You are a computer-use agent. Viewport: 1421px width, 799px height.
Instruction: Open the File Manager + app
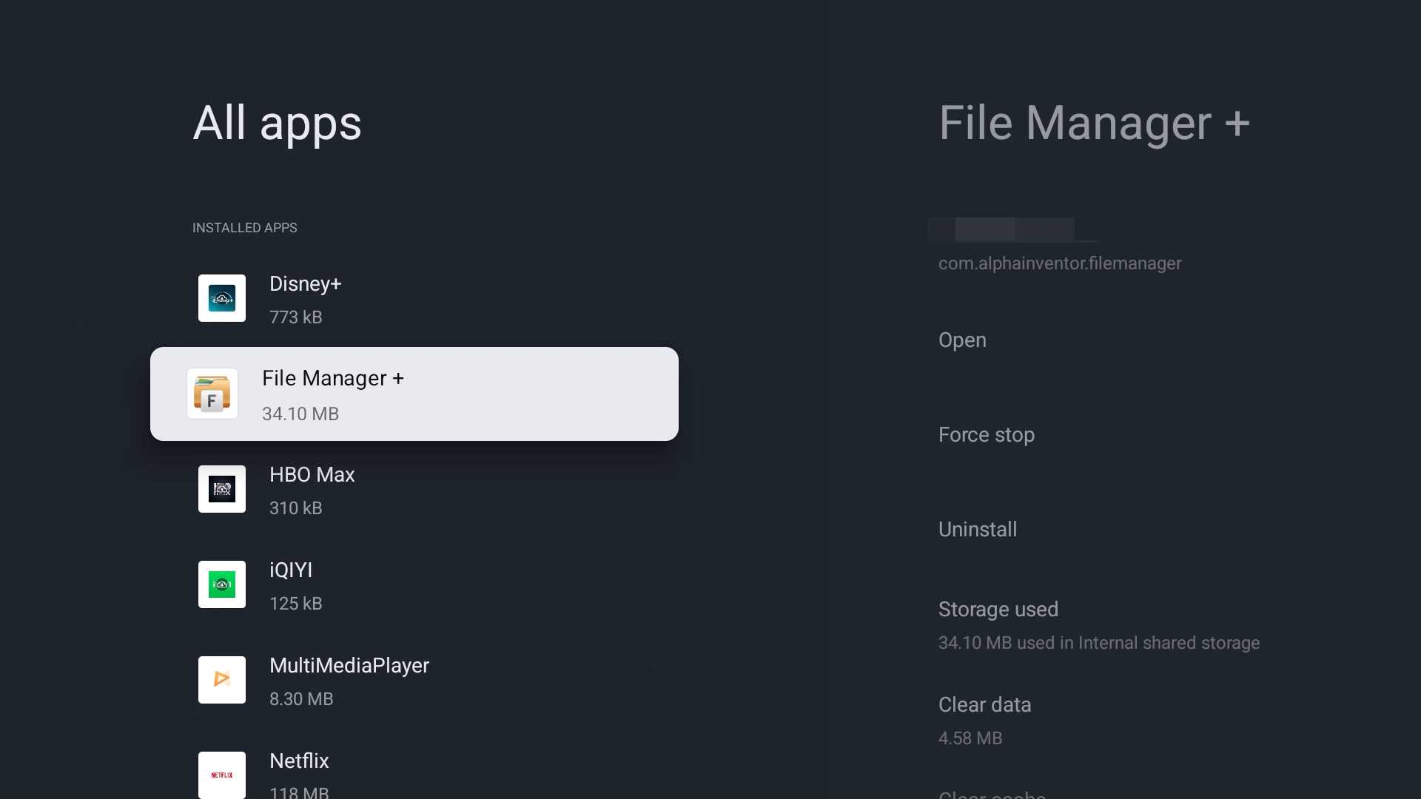point(962,340)
